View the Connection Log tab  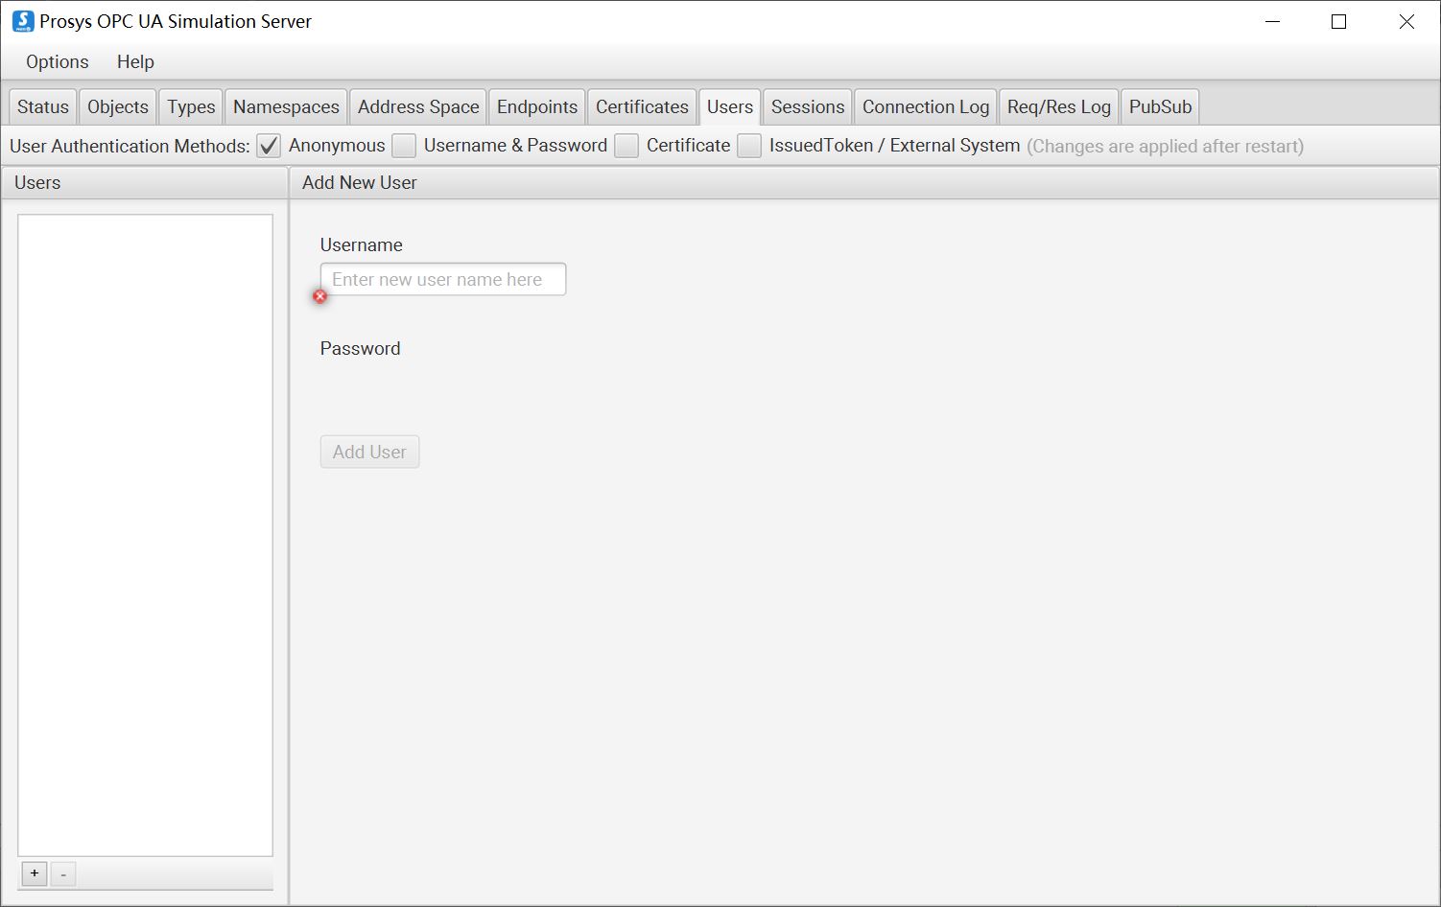pyautogui.click(x=925, y=106)
